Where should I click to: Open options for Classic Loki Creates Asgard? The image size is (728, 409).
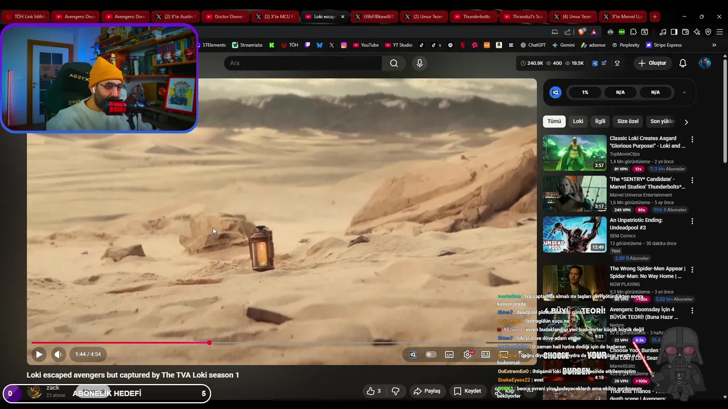(x=692, y=139)
